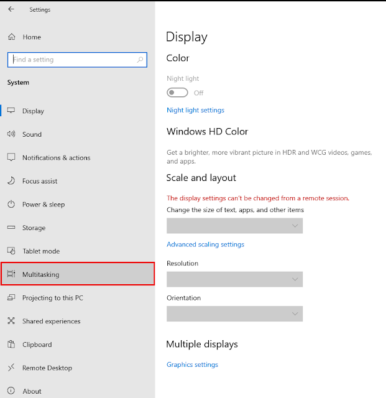386x398 pixels.
Task: Click the Display page heading
Action: coord(186,37)
